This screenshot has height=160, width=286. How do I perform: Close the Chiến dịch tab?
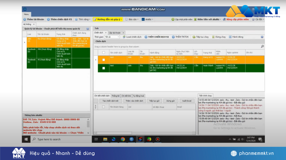pyautogui.click(x=106, y=33)
